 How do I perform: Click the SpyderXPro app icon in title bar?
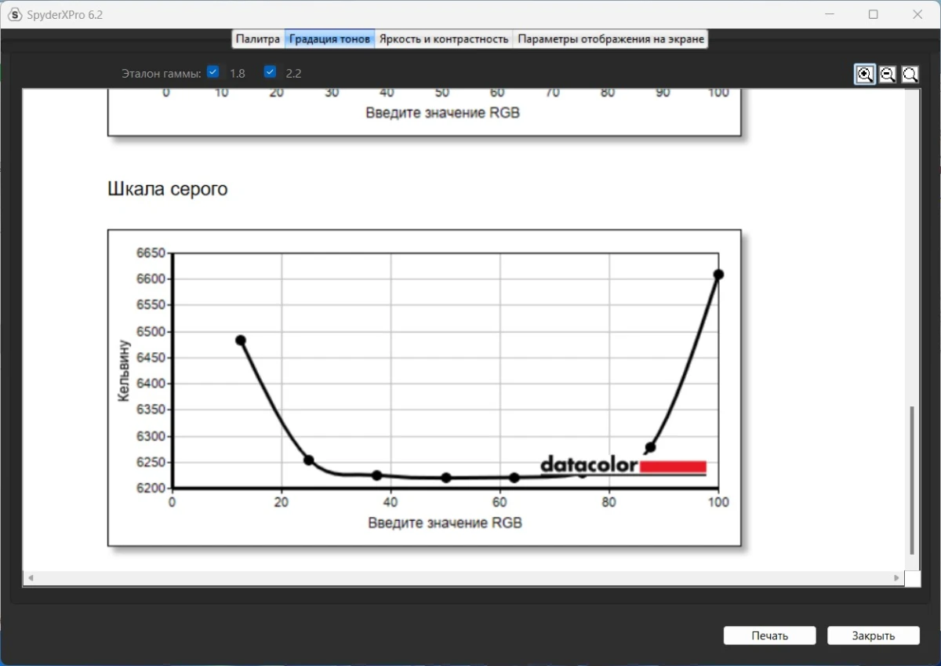pyautogui.click(x=15, y=14)
